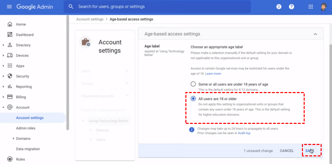Open the hamburger main menu
The image size is (332, 164).
pyautogui.click(x=9, y=7)
